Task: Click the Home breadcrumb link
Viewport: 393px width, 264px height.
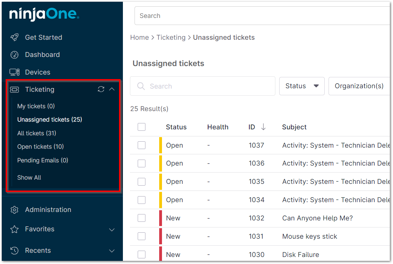Action: (x=139, y=37)
